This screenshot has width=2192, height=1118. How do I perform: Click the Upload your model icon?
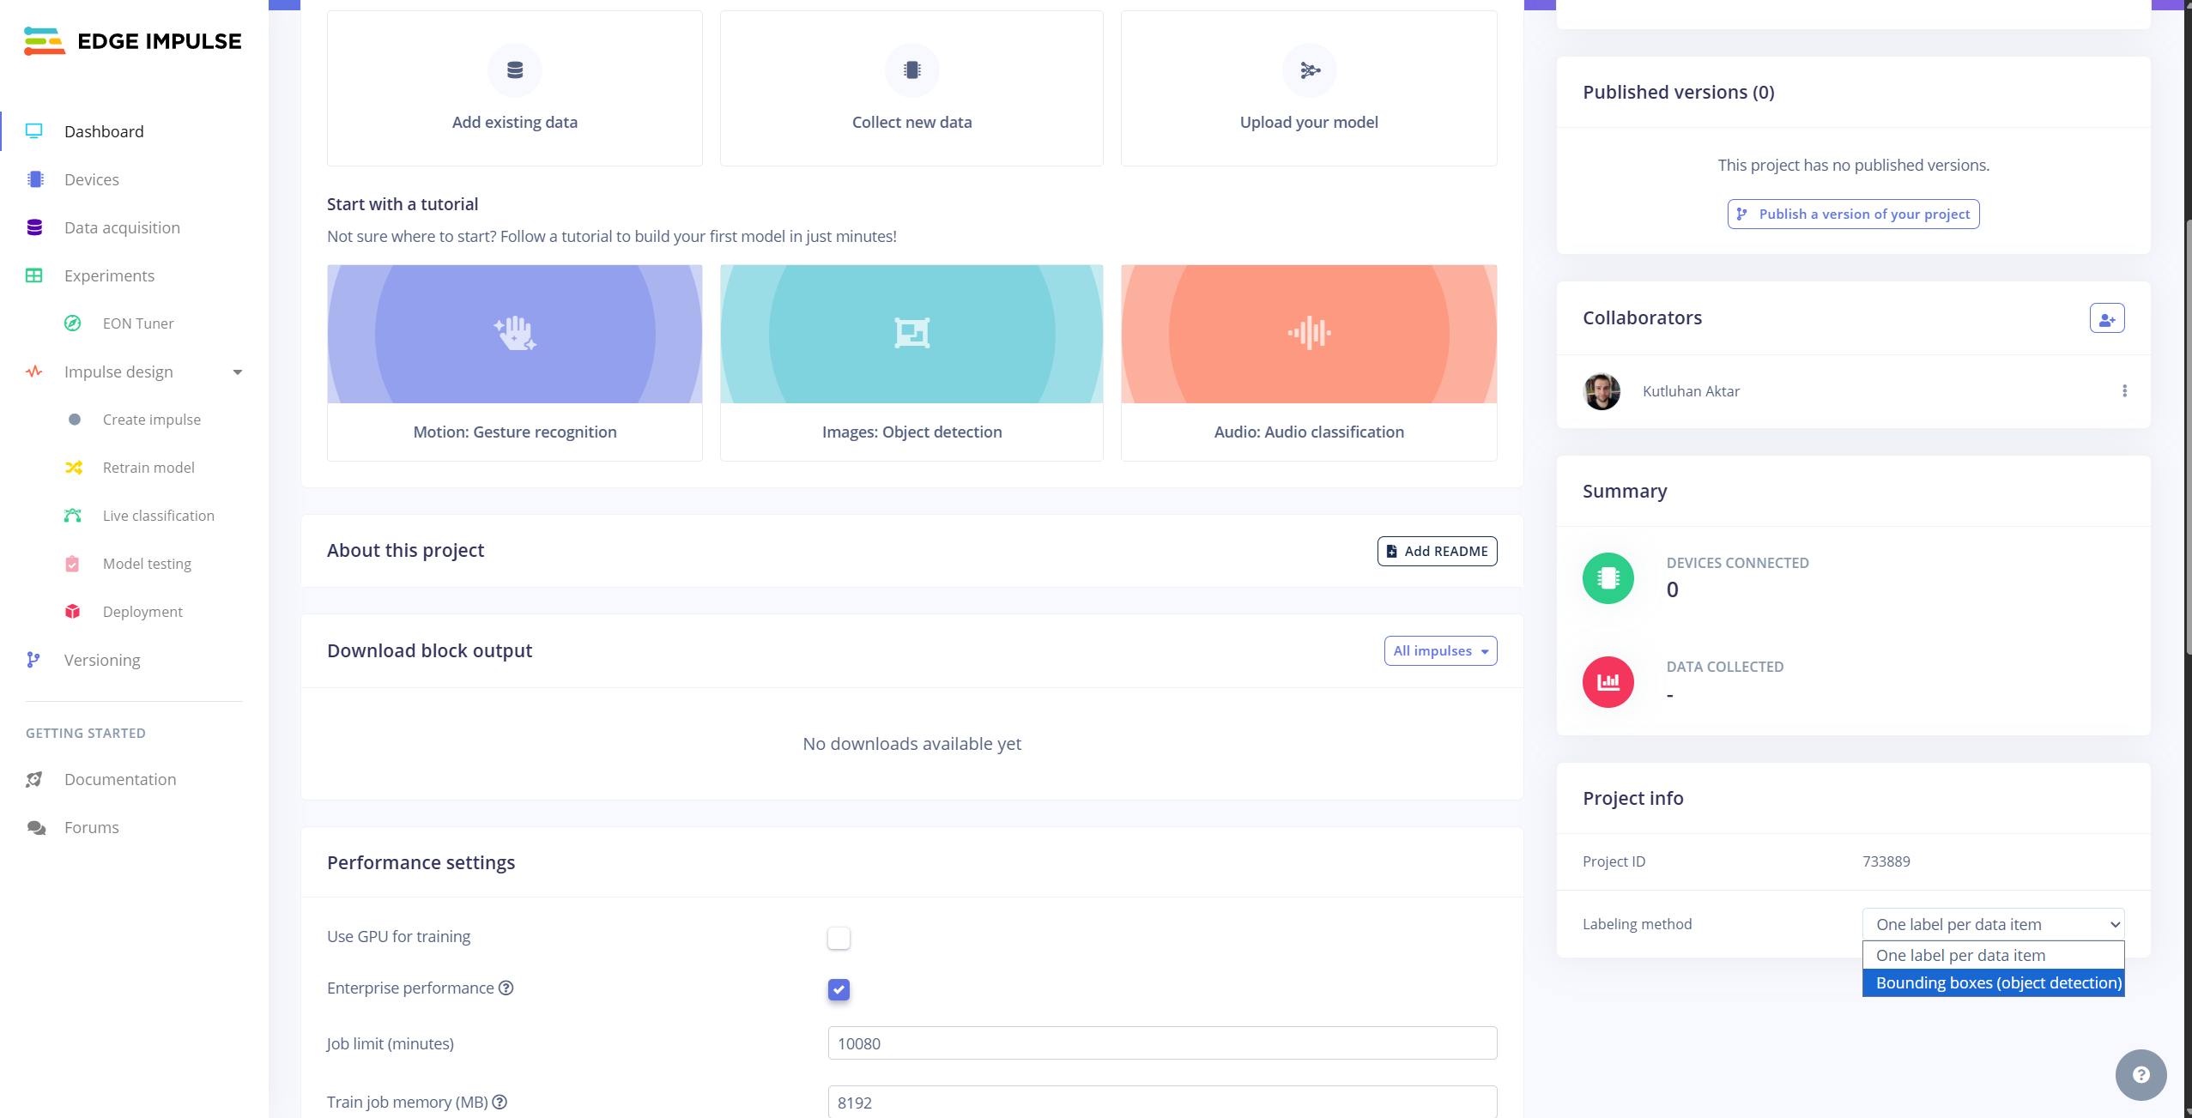point(1309,70)
